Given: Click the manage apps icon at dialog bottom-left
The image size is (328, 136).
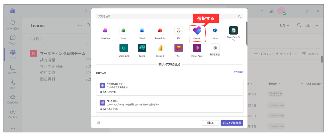Looking at the screenshot, I should (99, 123).
